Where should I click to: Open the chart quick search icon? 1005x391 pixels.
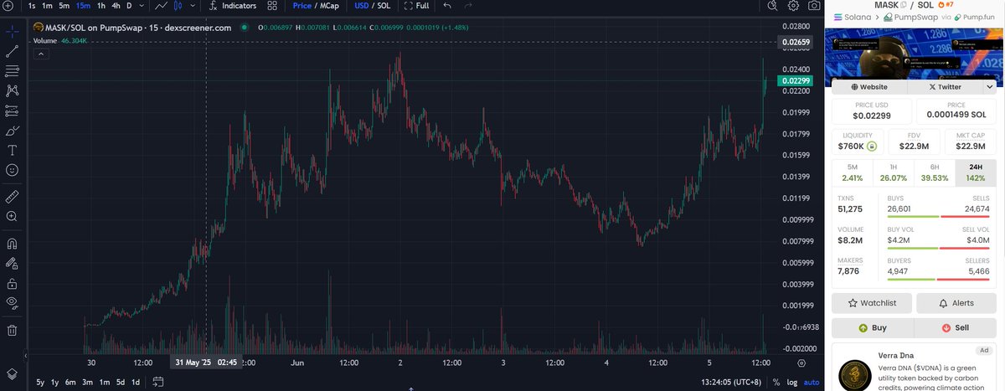point(770,6)
